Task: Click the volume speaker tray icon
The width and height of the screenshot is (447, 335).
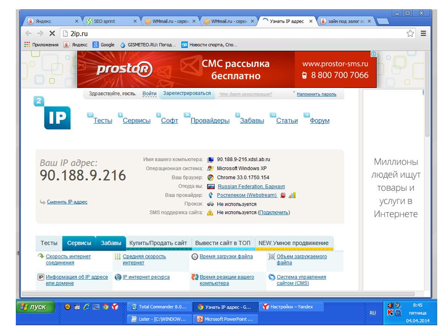Action: tap(390, 305)
